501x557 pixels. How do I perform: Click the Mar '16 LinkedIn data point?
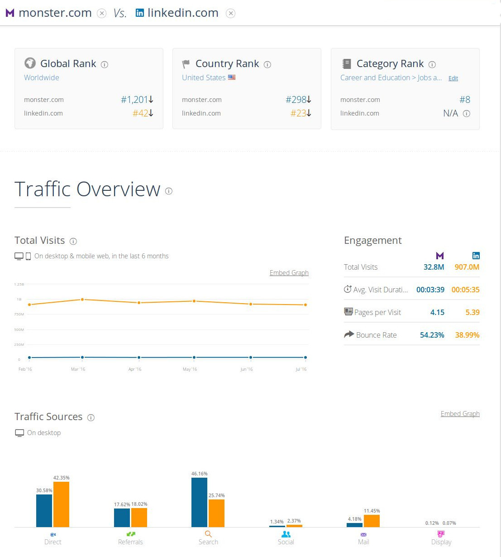[82, 299]
